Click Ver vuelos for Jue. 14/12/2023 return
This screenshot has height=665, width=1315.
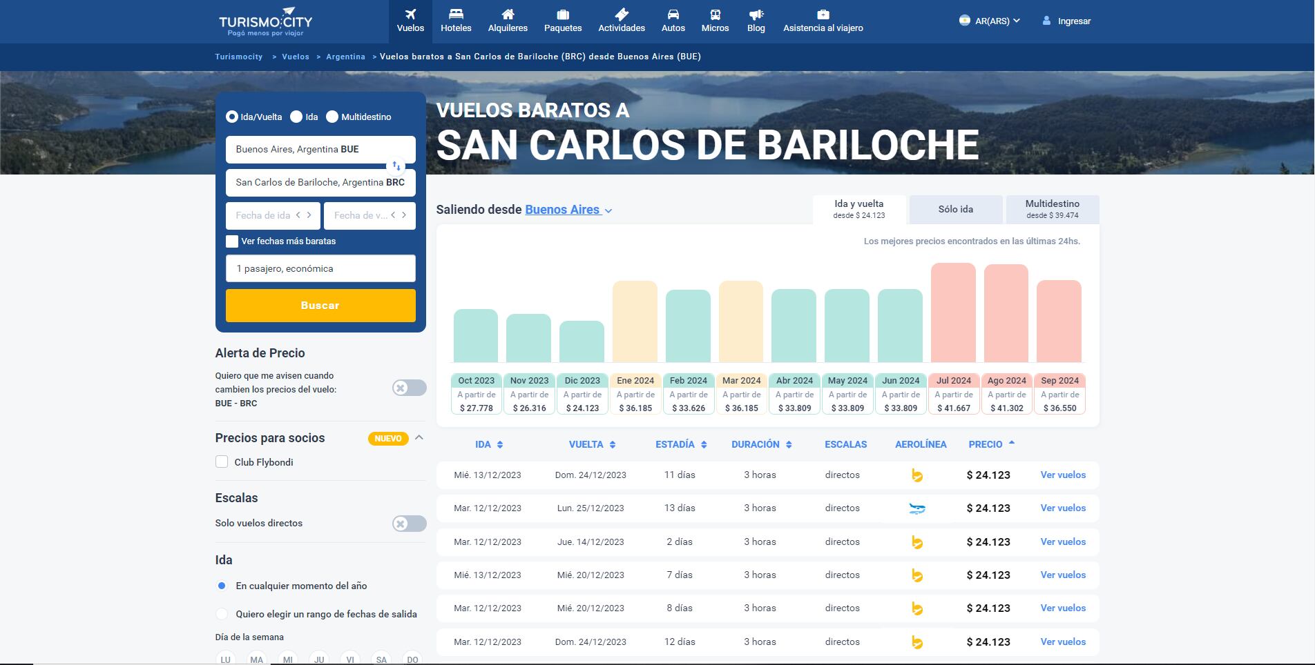point(1063,542)
